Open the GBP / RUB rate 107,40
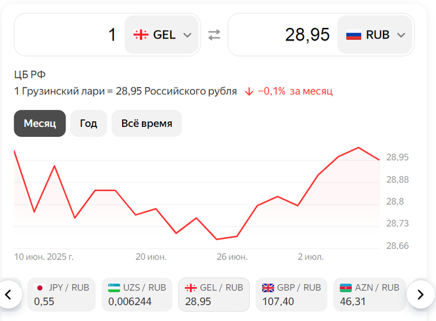 tap(291, 294)
